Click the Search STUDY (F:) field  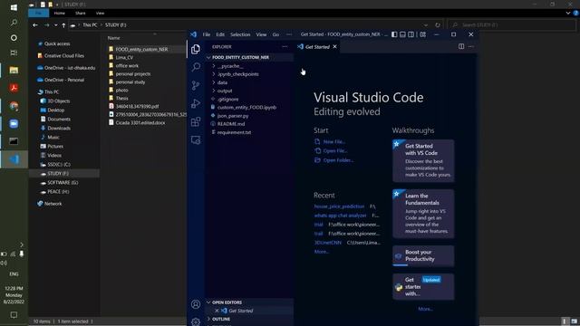[511, 24]
